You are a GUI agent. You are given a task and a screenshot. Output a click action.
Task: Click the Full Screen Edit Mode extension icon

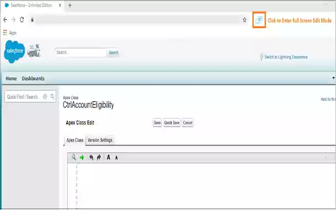pos(259,20)
